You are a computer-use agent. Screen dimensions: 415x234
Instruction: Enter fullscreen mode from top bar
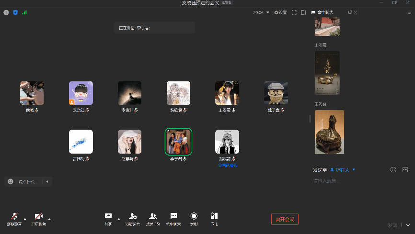pyautogui.click(x=294, y=12)
